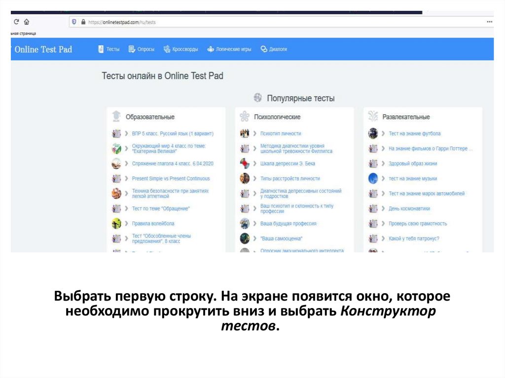Click thumbnail next to Тест на знание футбола

click(373, 133)
